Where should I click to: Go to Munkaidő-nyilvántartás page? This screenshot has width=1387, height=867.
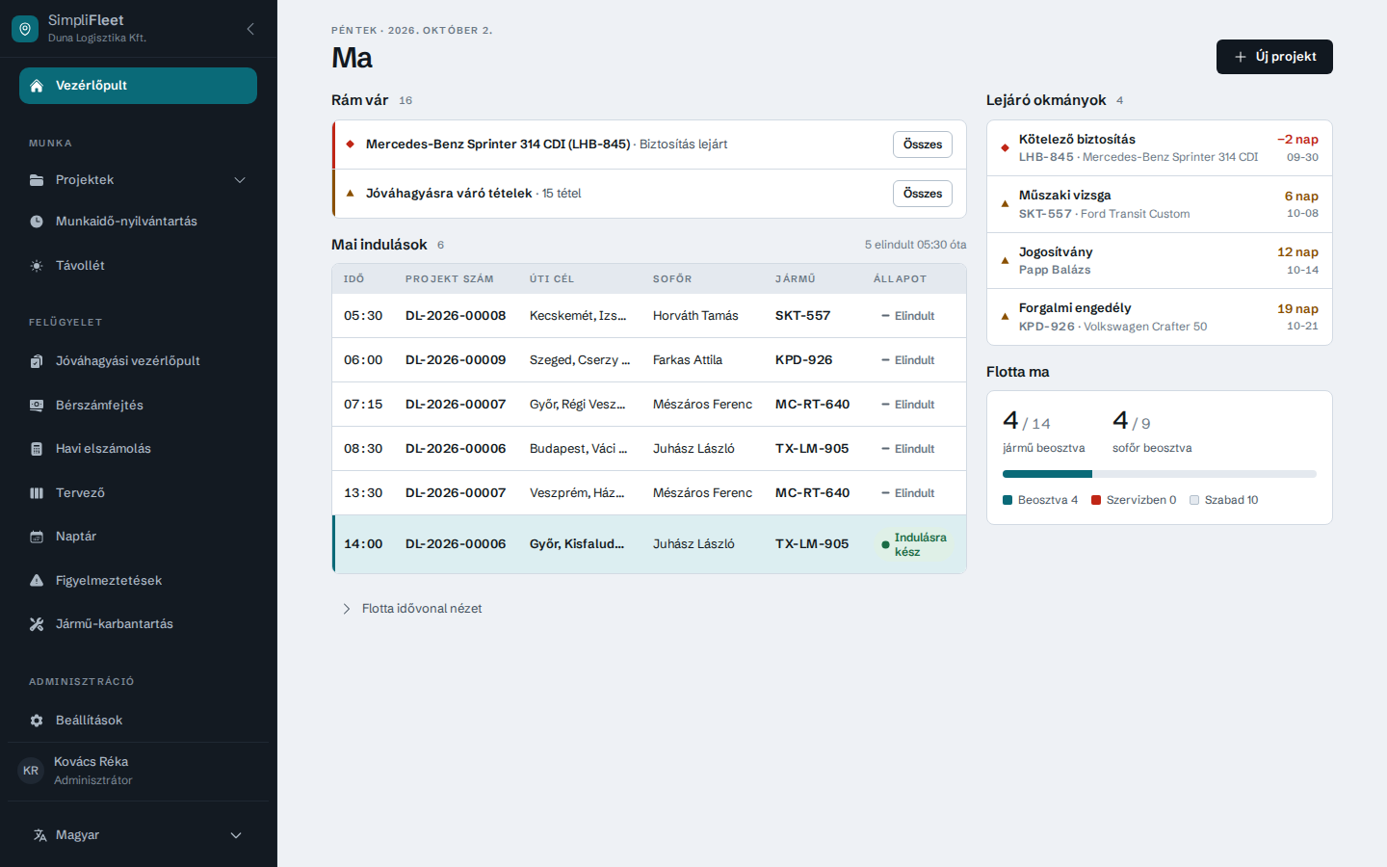(x=138, y=222)
